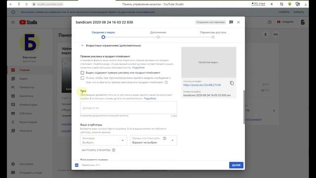Image resolution: width=316 pixels, height=178 pixels.
Task: Click the upload arrow icon on dashboard
Action: [266, 35]
